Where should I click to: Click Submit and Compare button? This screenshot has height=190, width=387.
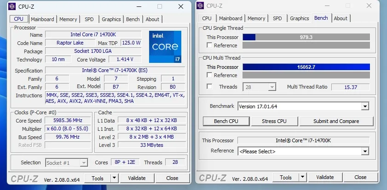pos(336,121)
